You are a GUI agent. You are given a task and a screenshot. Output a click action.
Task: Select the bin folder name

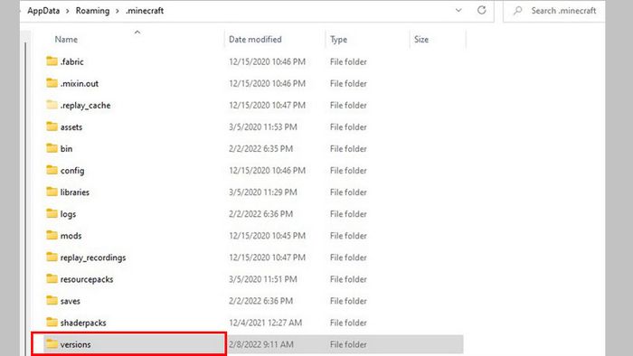pos(66,149)
